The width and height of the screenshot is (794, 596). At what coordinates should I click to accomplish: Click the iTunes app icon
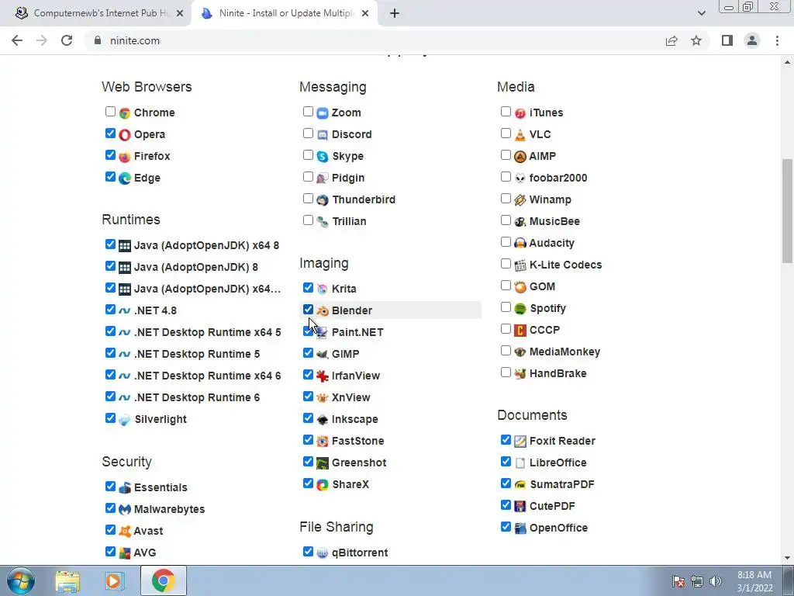click(520, 113)
